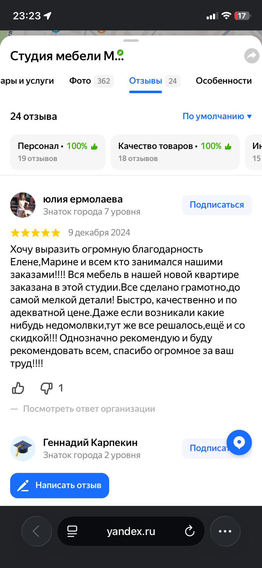
Task: Open юлия ермолаева's profile avatar
Action: 23,205
